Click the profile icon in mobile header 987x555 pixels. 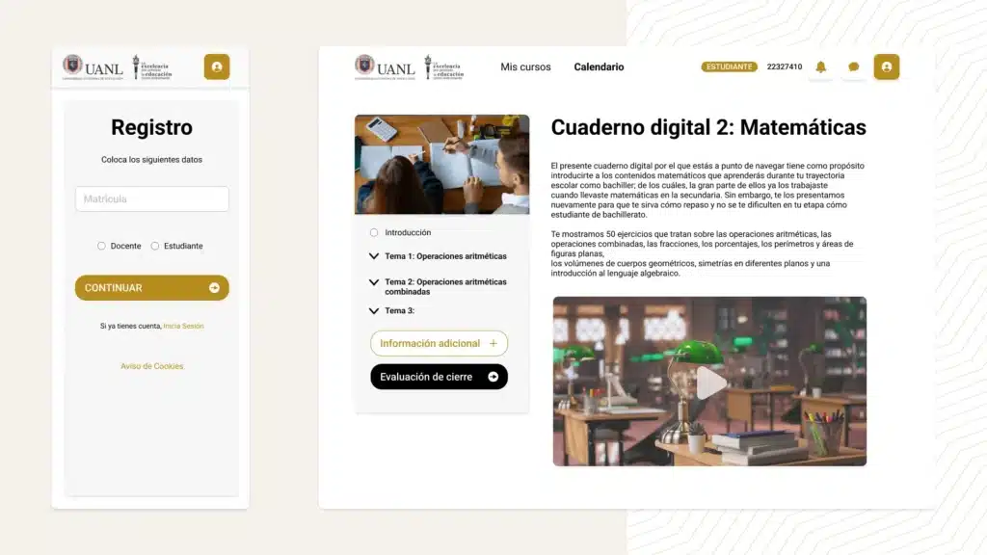tap(217, 66)
